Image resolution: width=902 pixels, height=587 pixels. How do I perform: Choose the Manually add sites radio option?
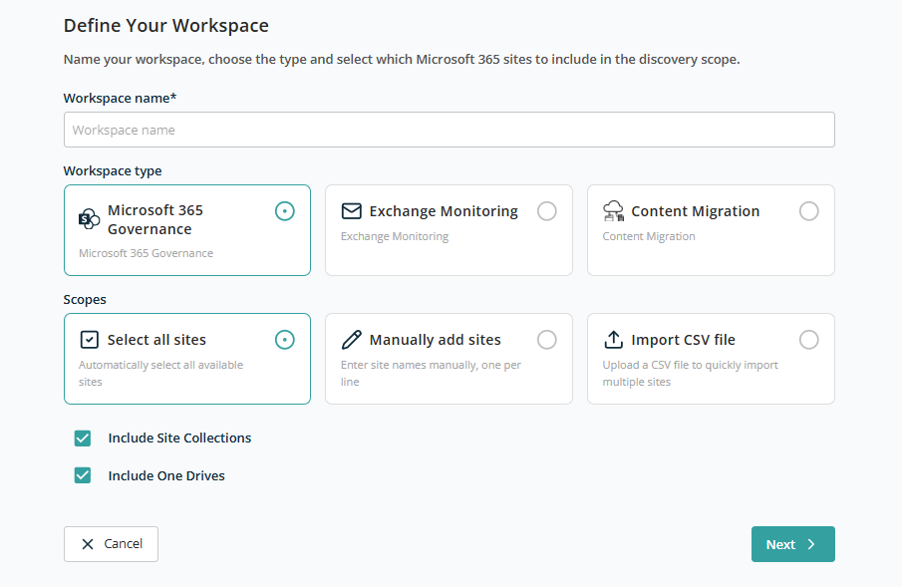(x=547, y=340)
